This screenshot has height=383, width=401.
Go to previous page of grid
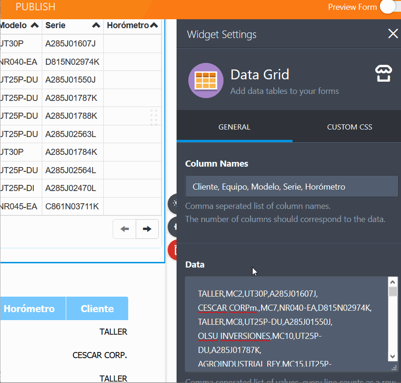(124, 229)
